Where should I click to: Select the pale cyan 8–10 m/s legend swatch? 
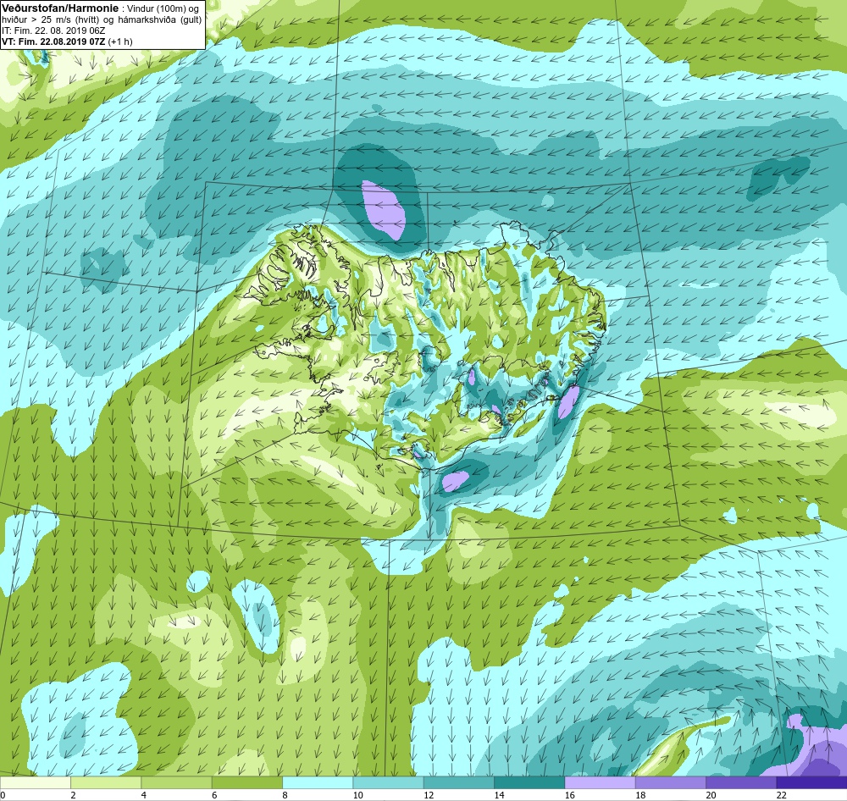[318, 782]
